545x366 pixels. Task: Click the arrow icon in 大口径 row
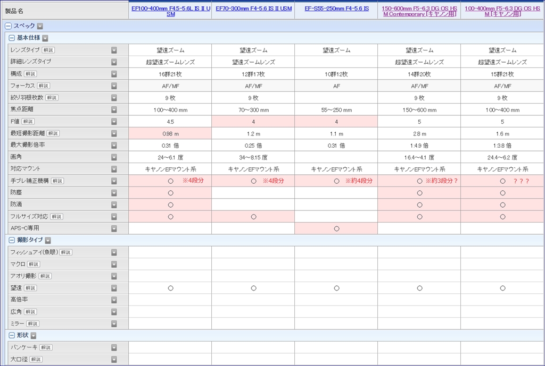tap(114, 360)
